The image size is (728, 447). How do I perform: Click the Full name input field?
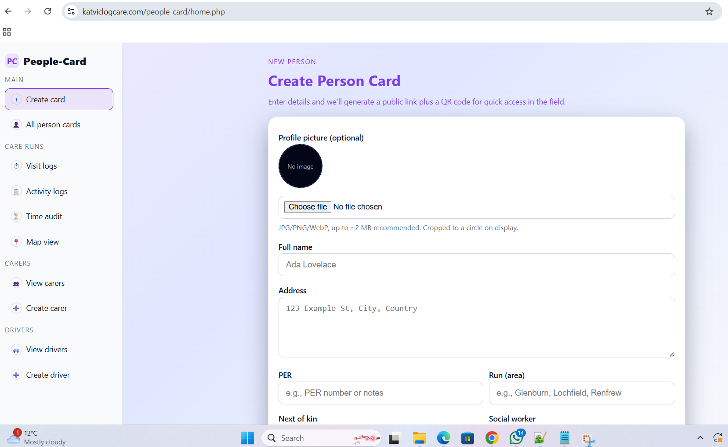(x=477, y=265)
